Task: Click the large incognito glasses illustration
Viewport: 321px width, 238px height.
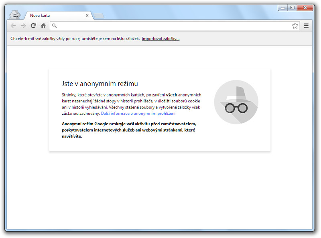Action: coord(236,102)
